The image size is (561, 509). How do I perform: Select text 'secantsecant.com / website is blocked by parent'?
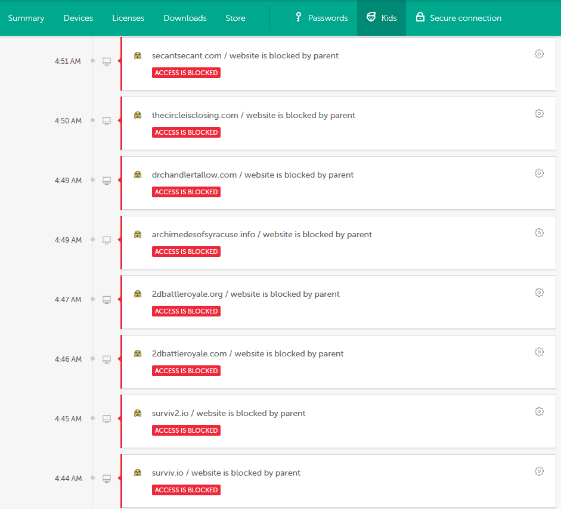pyautogui.click(x=245, y=56)
